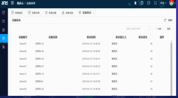
Task: Click scrollbar up arrow
Action: pos(171,42)
